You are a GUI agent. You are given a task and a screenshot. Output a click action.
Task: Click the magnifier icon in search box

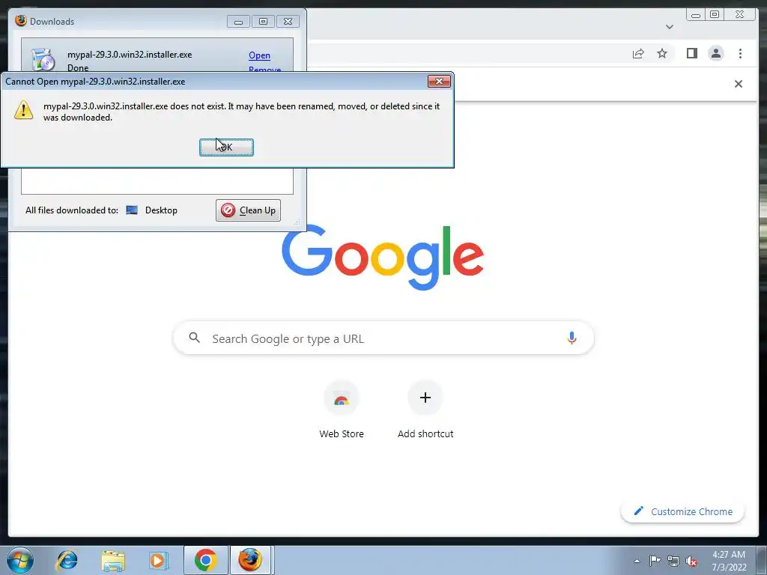tap(195, 338)
